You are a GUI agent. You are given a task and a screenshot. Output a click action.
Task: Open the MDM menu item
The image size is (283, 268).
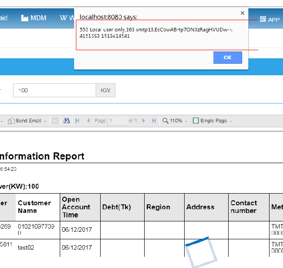coord(34,18)
